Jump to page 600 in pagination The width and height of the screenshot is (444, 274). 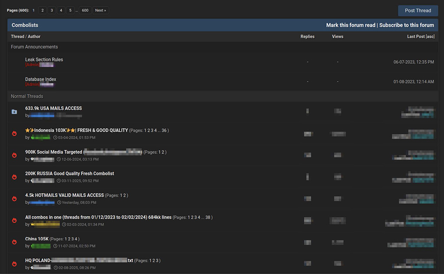85,10
